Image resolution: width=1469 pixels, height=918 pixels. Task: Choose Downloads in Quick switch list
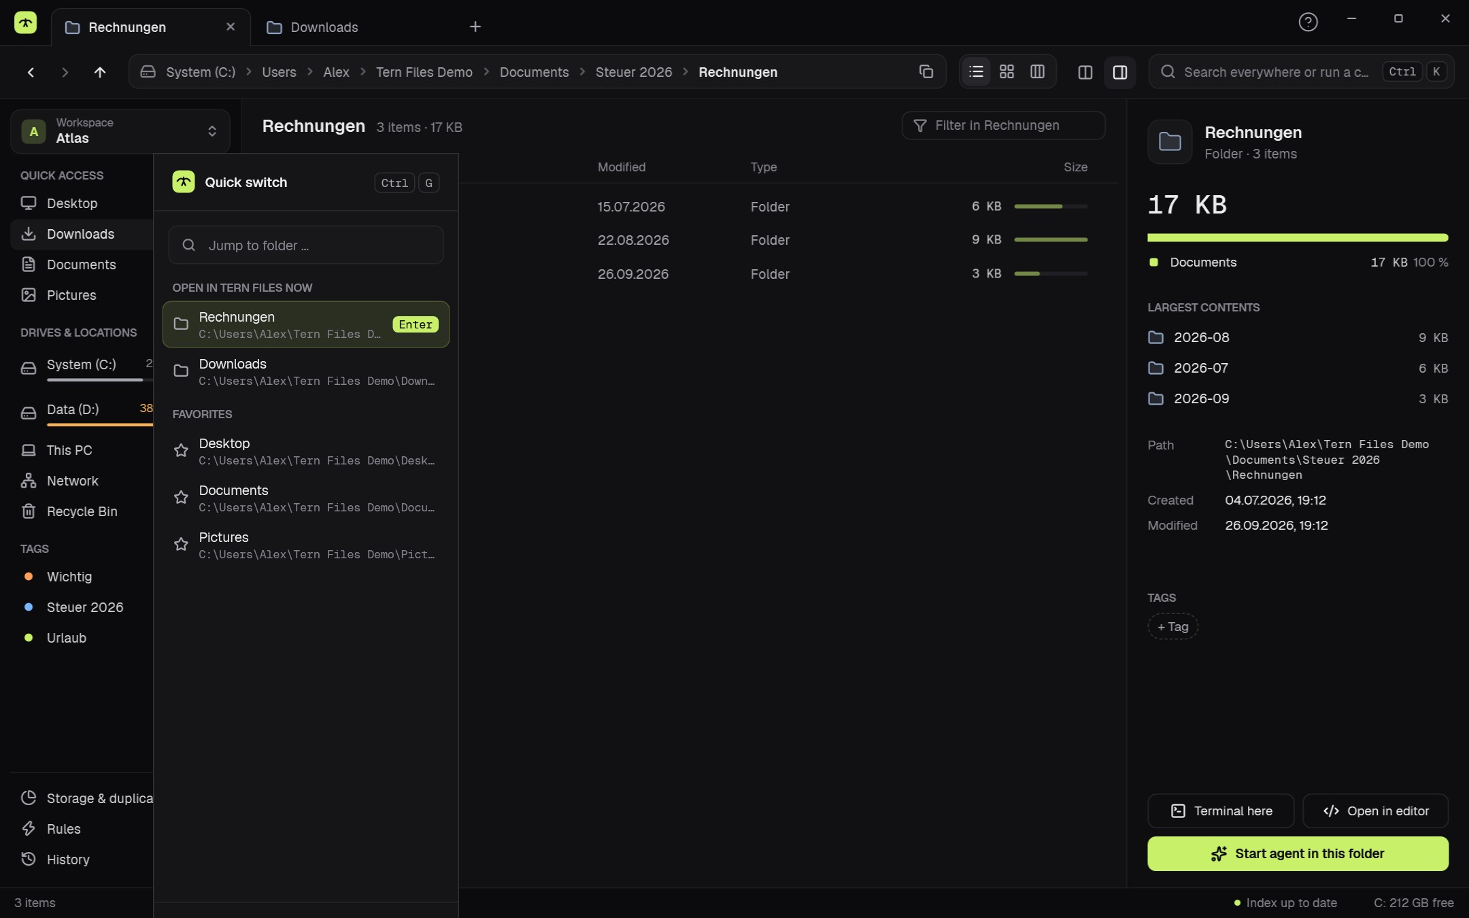click(306, 371)
